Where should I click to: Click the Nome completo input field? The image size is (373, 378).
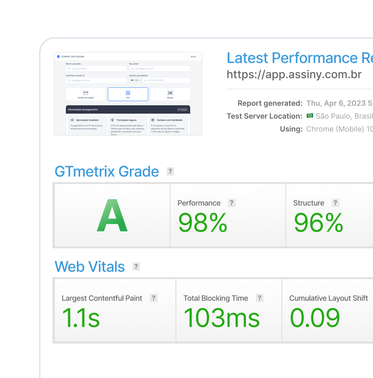click(x=96, y=69)
